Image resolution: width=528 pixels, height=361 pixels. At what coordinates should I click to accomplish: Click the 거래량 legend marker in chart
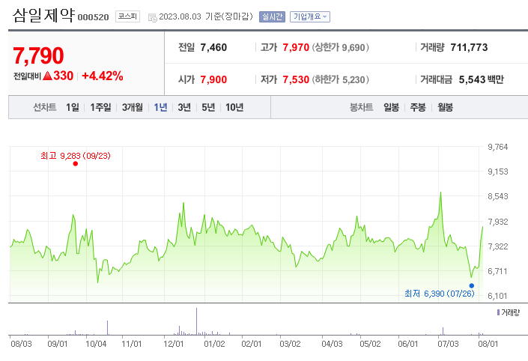click(x=498, y=312)
